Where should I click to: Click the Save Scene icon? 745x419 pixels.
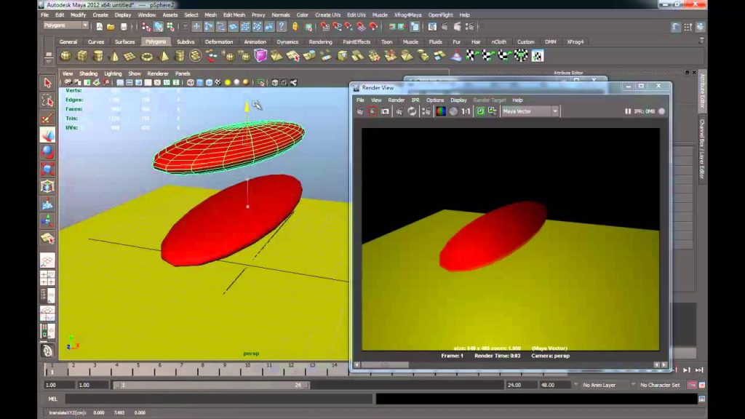(x=124, y=27)
